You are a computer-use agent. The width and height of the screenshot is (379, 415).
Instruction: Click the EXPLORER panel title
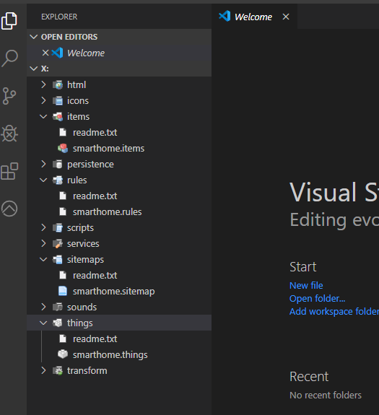coord(59,17)
